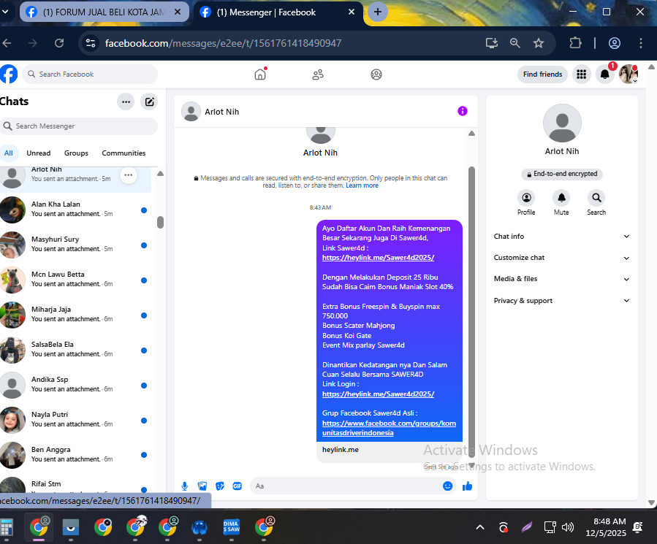Open conversation information purple icon
The image size is (657, 544).
[462, 111]
